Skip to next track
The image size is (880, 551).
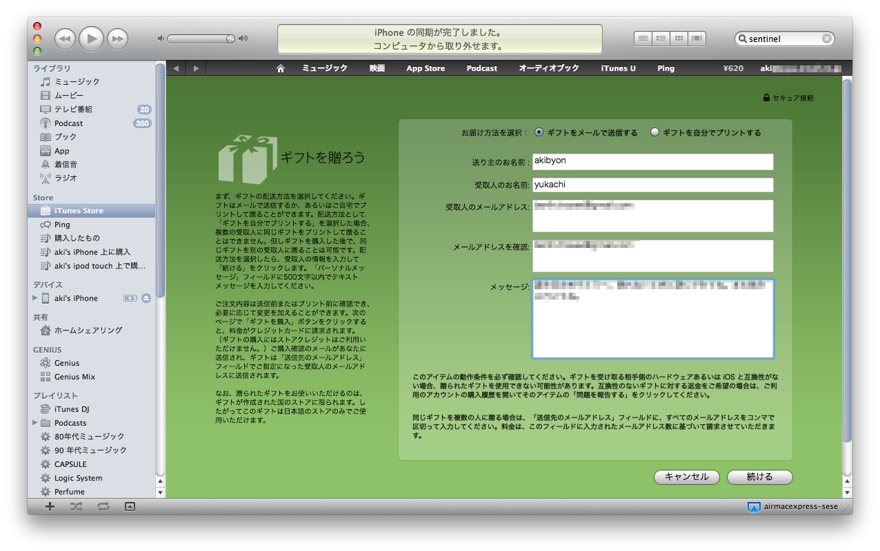[x=118, y=39]
